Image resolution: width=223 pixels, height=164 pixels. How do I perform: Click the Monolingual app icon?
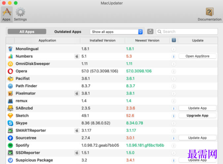(10, 49)
